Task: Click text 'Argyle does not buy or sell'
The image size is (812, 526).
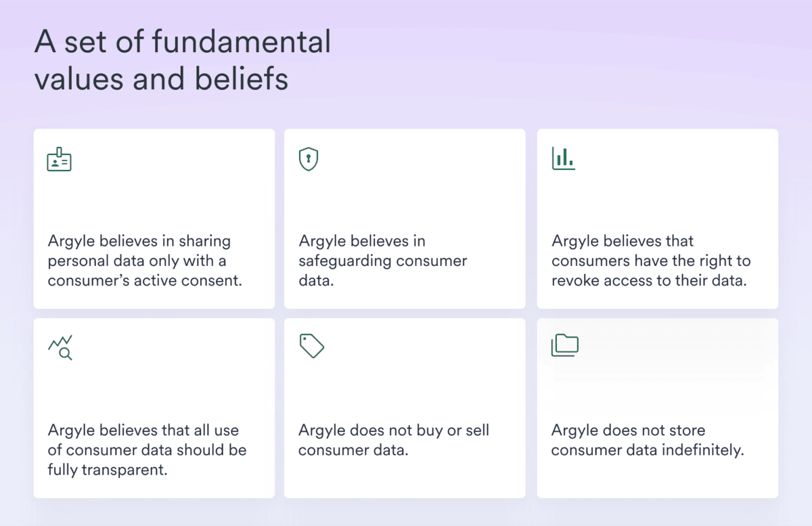Action: [x=394, y=431]
